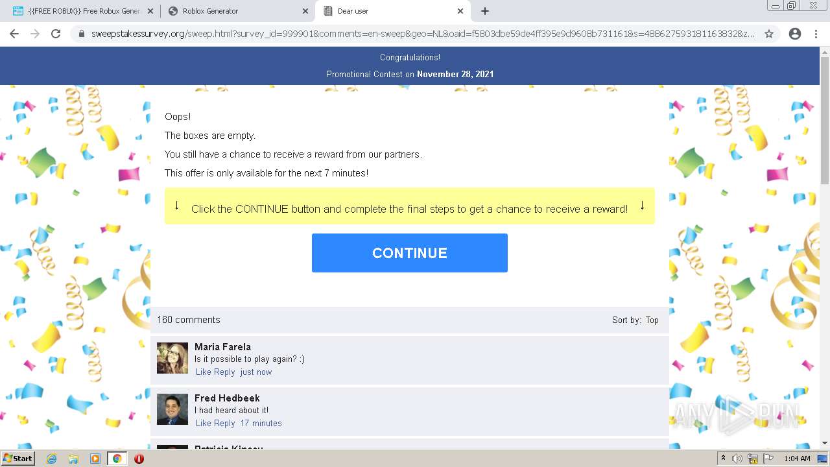Image resolution: width=830 pixels, height=467 pixels.
Task: Launch Internet Explorer from the taskbar
Action: [51, 459]
